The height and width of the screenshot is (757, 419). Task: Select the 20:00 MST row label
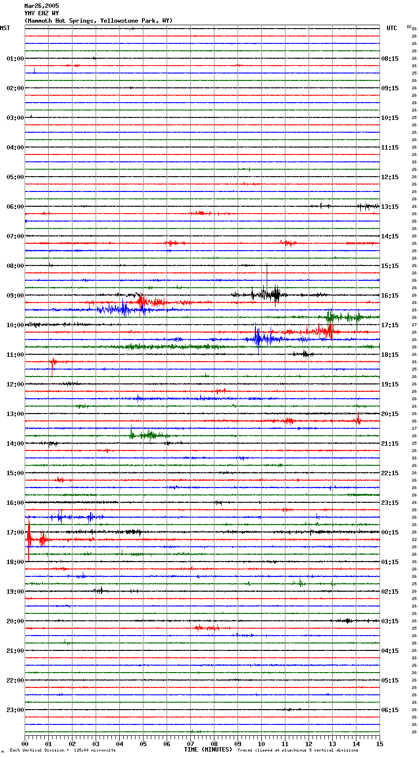click(15, 621)
